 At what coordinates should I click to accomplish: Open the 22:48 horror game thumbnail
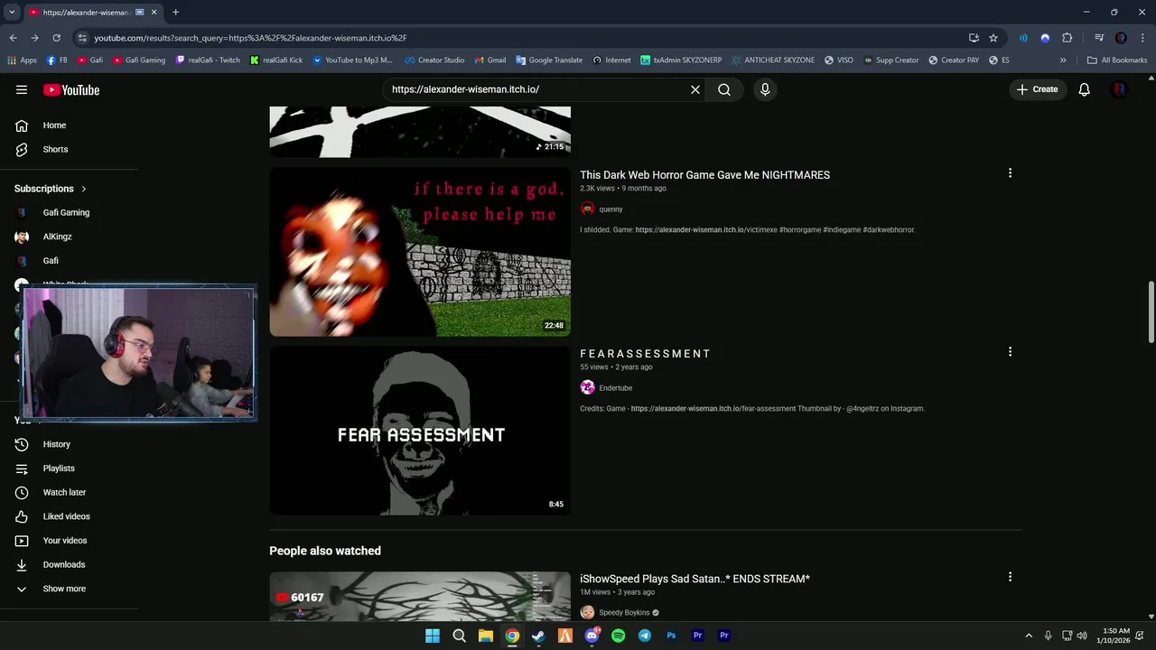420,252
